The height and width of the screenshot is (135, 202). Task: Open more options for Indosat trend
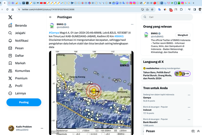[x=189, y=107]
